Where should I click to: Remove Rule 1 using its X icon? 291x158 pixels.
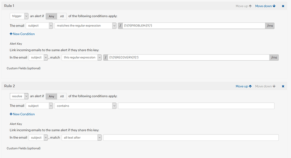pyautogui.click(x=283, y=6)
